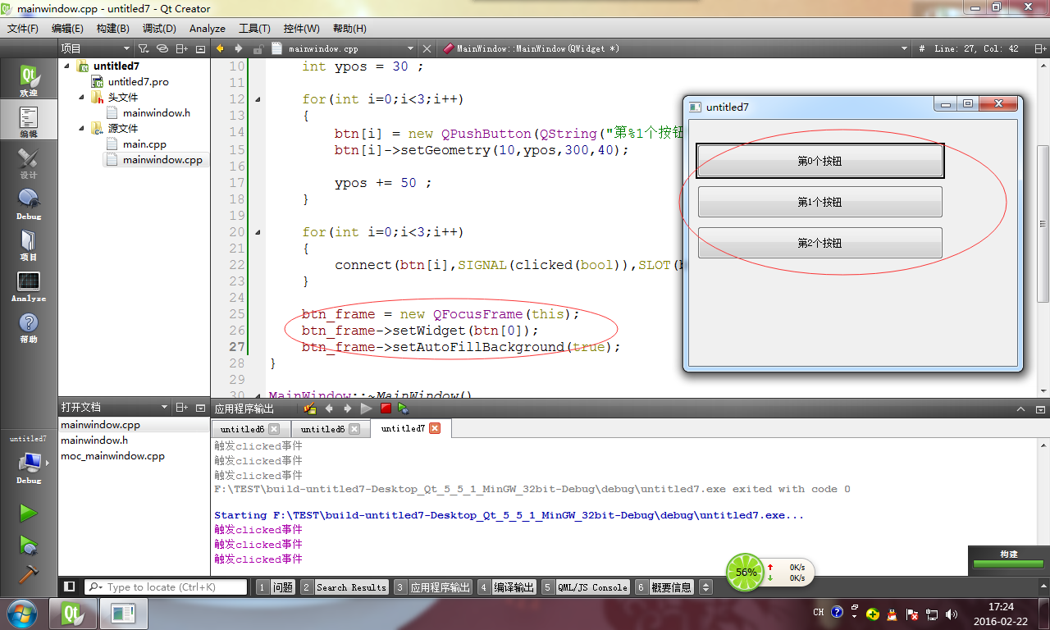Fold the for loop at line 12
This screenshot has height=630, width=1050.
pyautogui.click(x=258, y=99)
